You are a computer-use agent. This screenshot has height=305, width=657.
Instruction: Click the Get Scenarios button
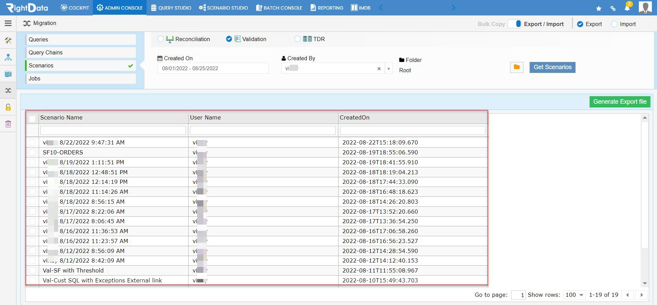click(x=552, y=67)
